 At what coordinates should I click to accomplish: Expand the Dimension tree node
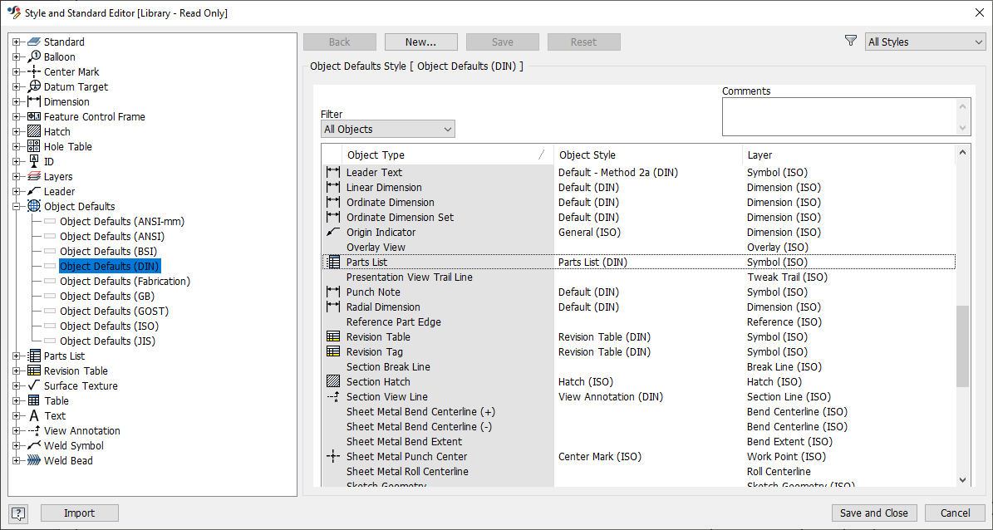coord(17,102)
